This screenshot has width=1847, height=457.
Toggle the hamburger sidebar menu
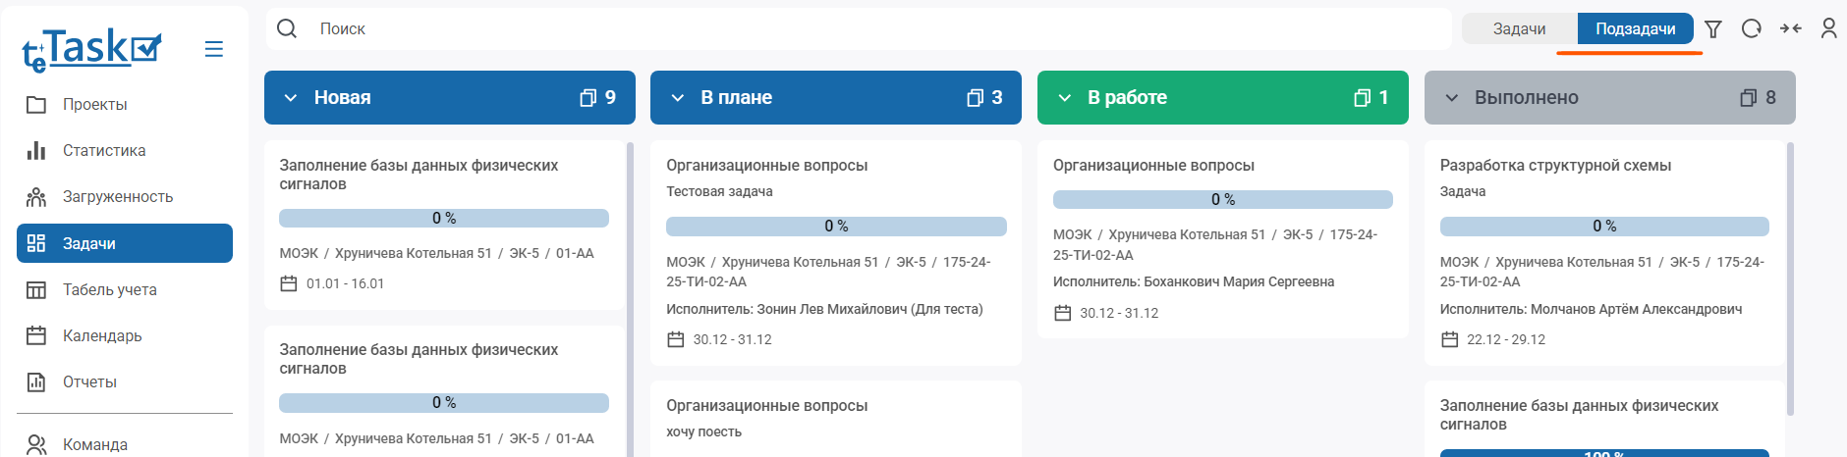click(x=213, y=49)
